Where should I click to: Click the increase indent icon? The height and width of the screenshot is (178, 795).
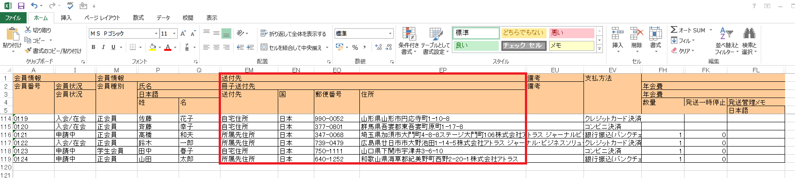click(x=250, y=47)
